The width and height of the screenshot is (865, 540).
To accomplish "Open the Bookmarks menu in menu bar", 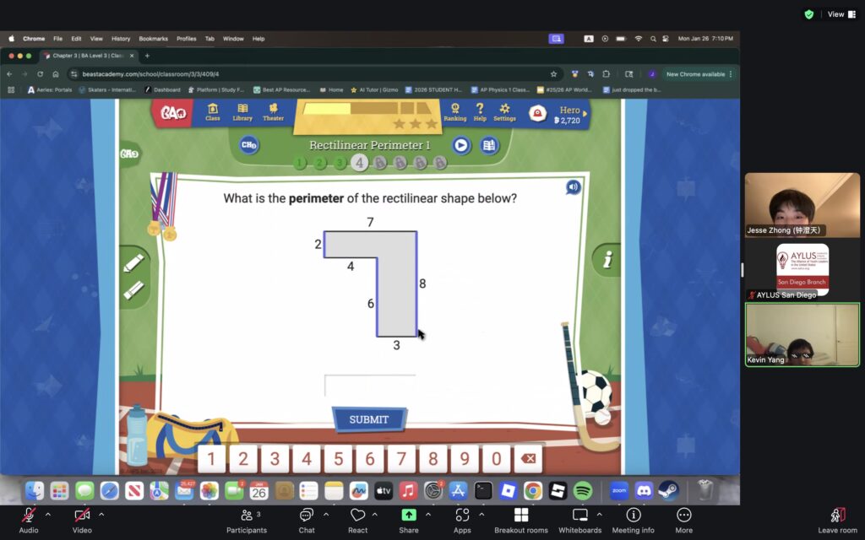I will [153, 39].
